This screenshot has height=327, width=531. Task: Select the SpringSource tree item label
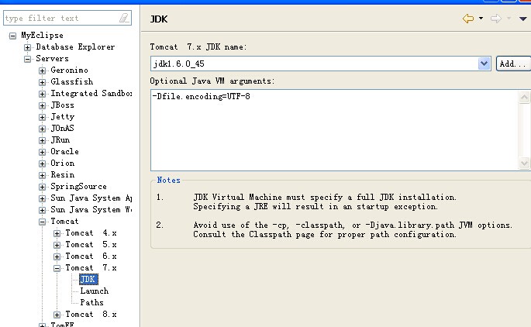78,187
